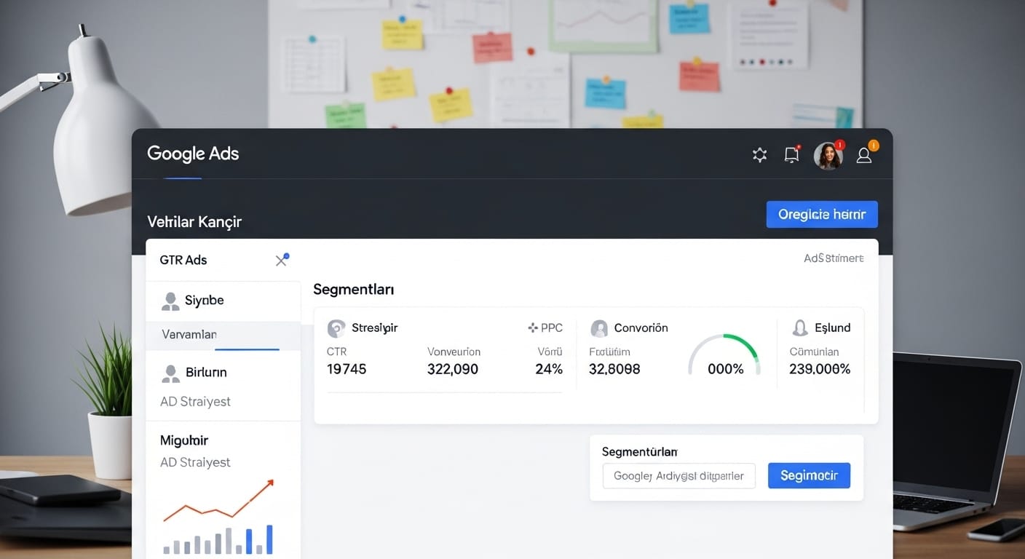Click AD Straiyest under Migulmir
The height and width of the screenshot is (559, 1025).
[195, 462]
